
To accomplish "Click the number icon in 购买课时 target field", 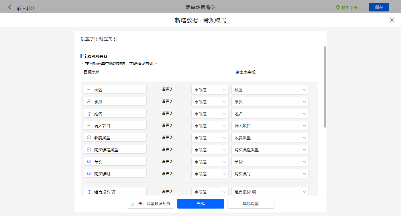I will (89, 174).
